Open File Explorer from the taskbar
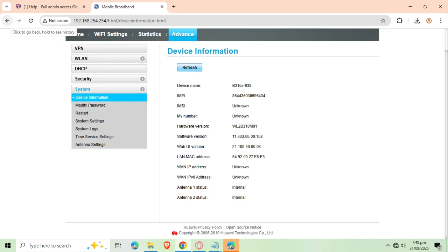Image resolution: width=448 pixels, height=252 pixels. click(150, 245)
